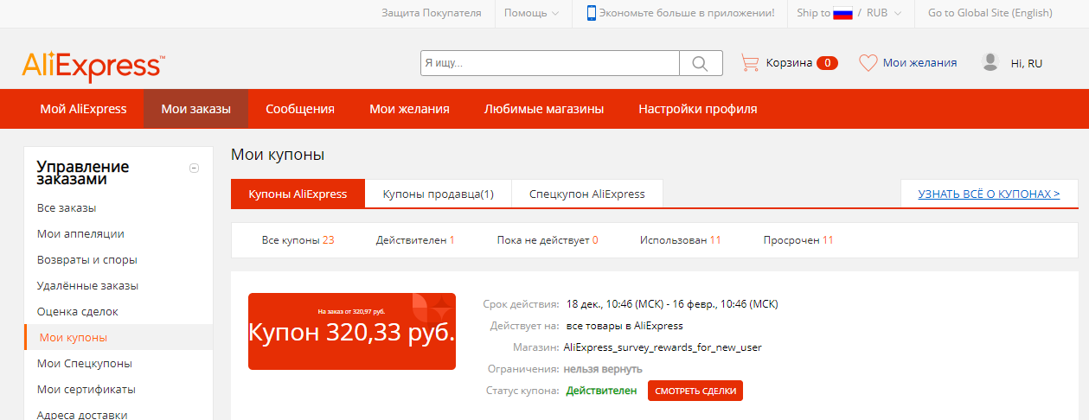
Task: Click the Russian flag icon
Action: [842, 13]
